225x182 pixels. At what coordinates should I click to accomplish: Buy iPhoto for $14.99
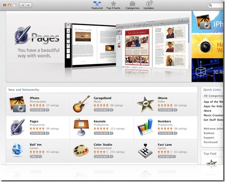[37, 110]
